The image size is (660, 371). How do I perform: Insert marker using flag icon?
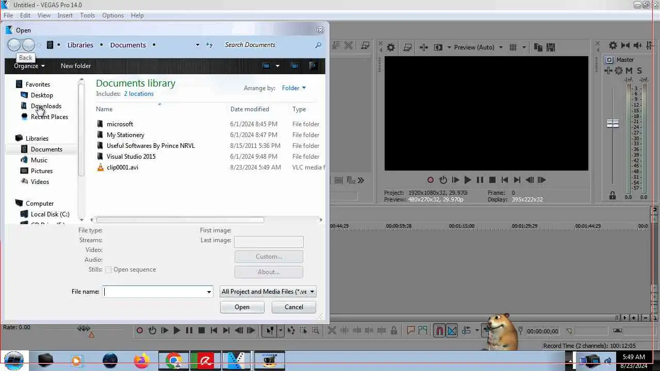(x=411, y=331)
